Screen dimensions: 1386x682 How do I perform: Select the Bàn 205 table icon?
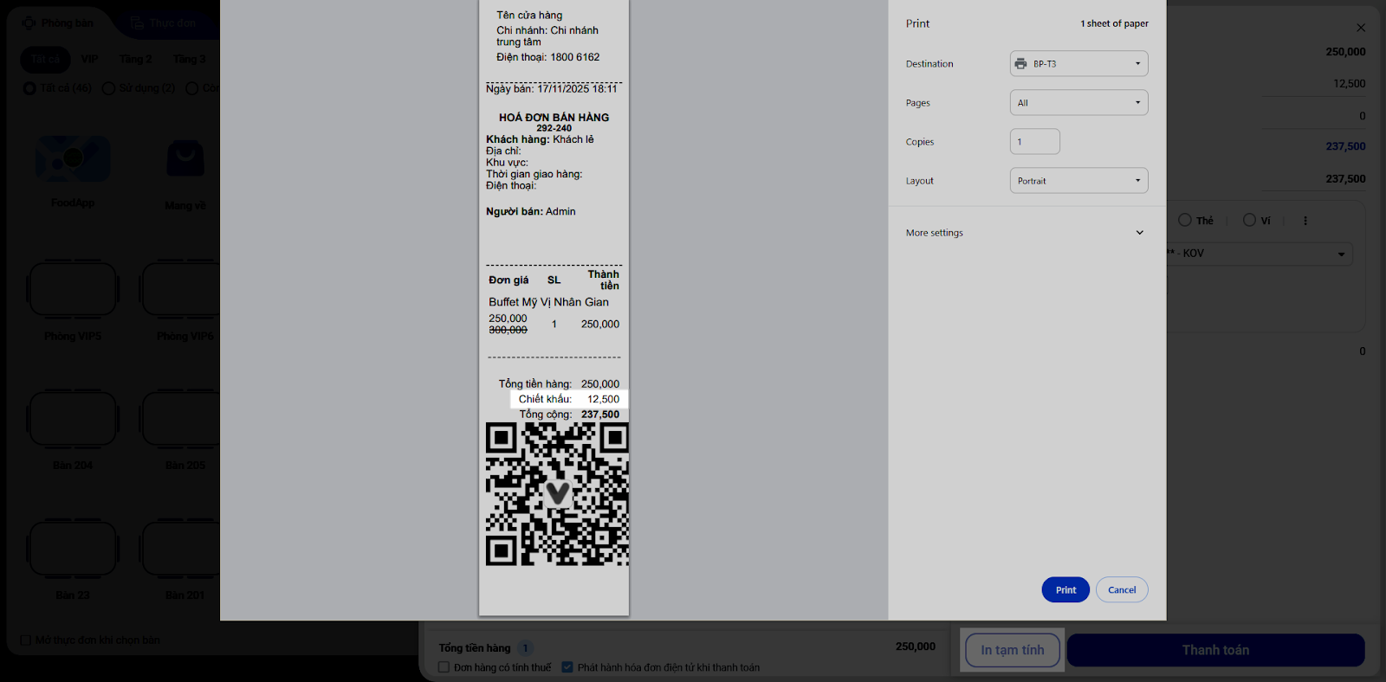(180, 419)
